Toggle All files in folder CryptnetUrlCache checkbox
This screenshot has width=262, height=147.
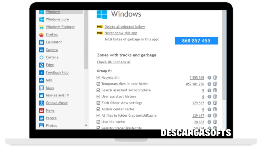[x=99, y=116]
